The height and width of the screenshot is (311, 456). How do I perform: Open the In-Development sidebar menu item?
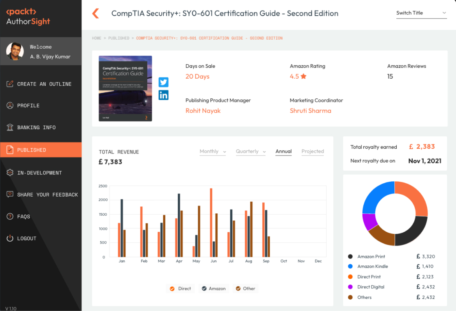pos(39,172)
